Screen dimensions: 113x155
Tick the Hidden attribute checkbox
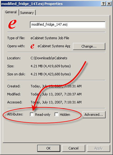[x=56, y=114]
